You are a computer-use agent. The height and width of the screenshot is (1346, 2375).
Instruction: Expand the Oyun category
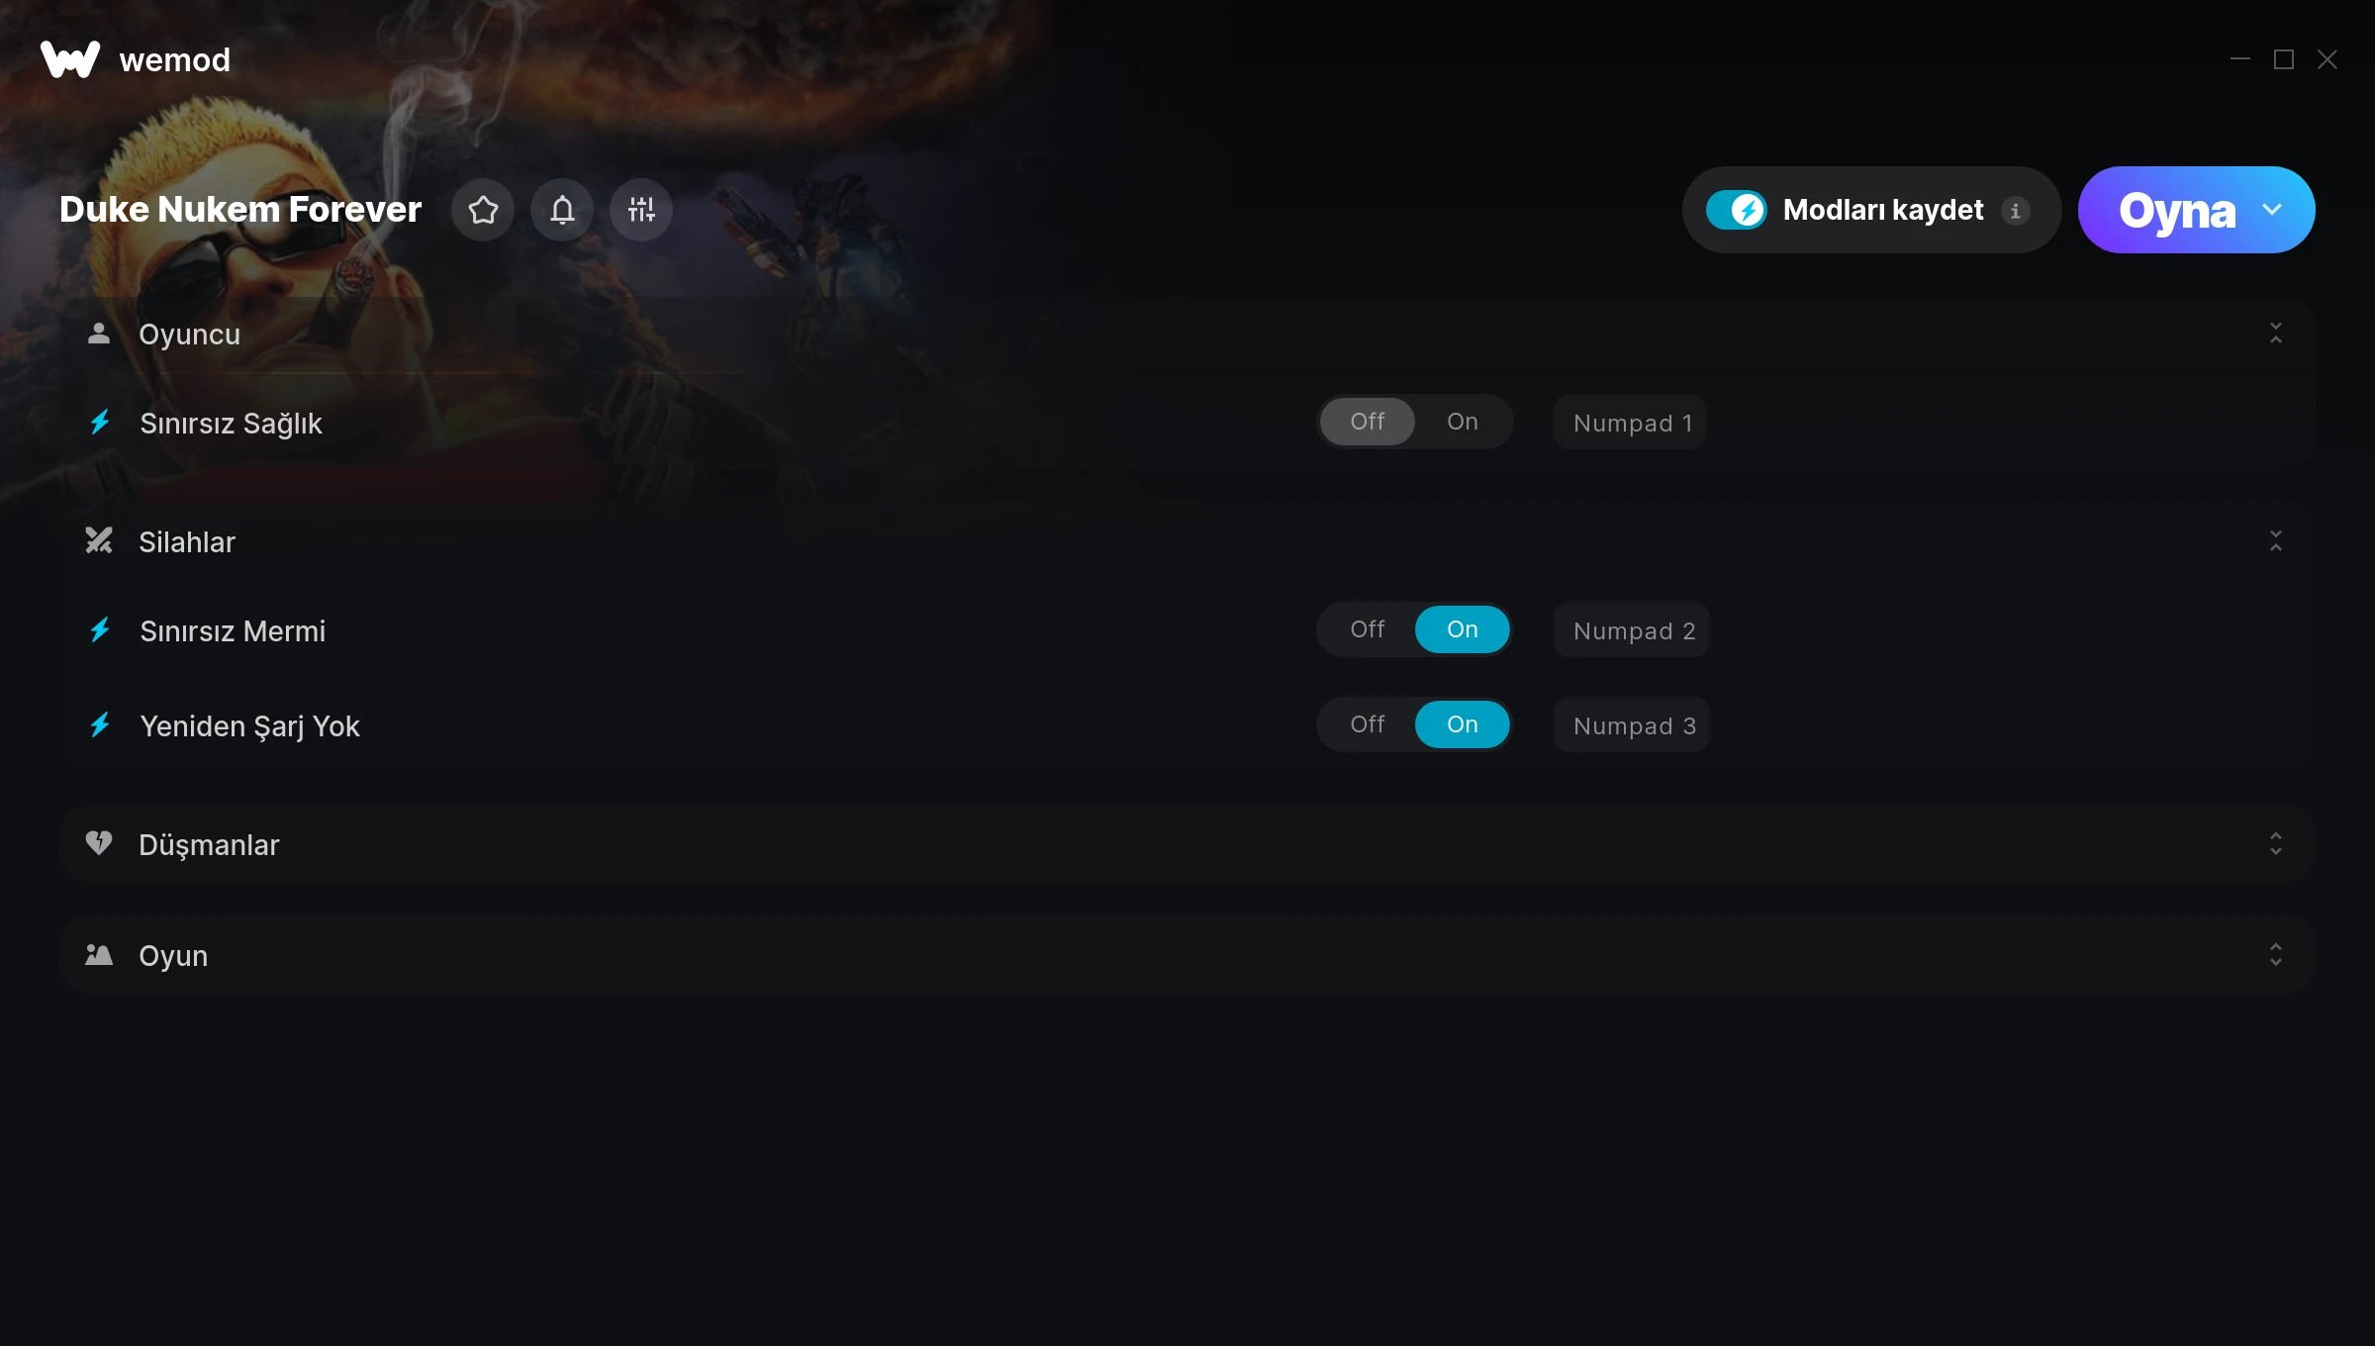pos(1187,955)
